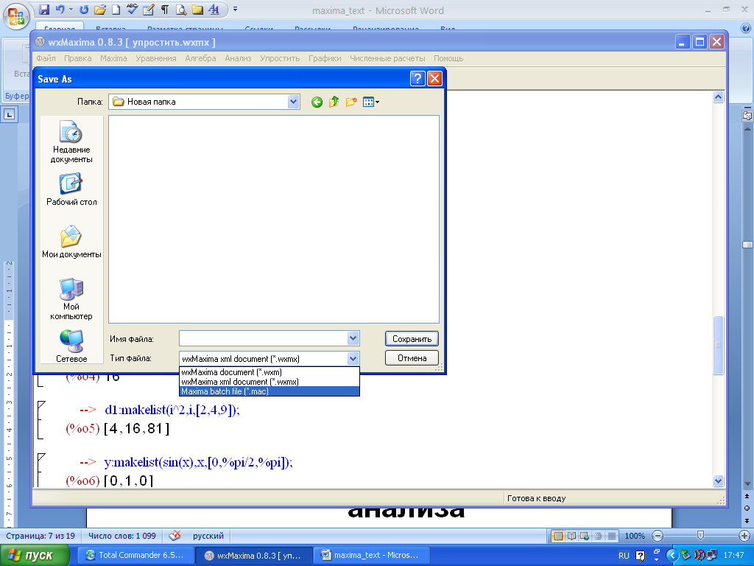Switch to Full Screen Reading view
The height and width of the screenshot is (566, 754).
click(571, 536)
